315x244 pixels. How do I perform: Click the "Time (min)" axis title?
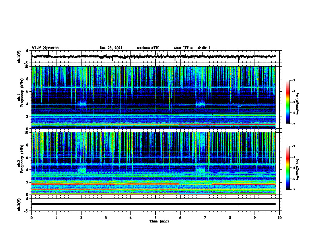(159, 221)
